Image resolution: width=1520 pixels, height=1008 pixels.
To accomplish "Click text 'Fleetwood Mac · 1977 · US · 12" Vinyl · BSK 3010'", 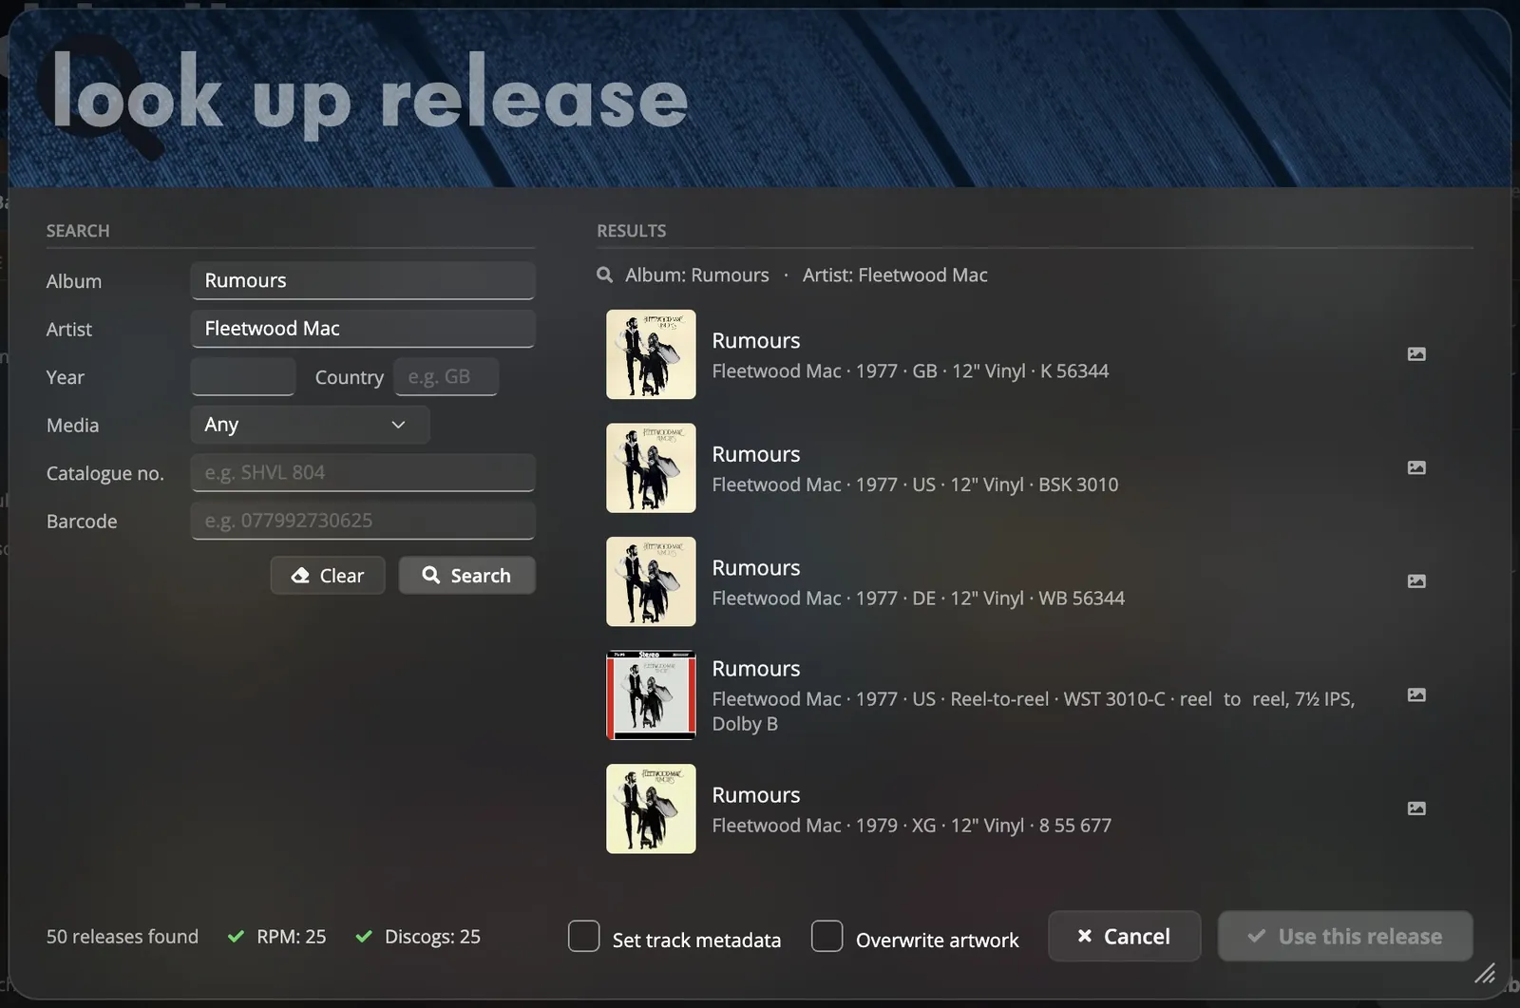I will tap(915, 485).
